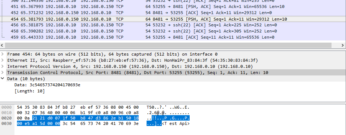The height and width of the screenshot is (135, 346).
Task: Select packet 456 ssh ACK row
Action: 173,25
